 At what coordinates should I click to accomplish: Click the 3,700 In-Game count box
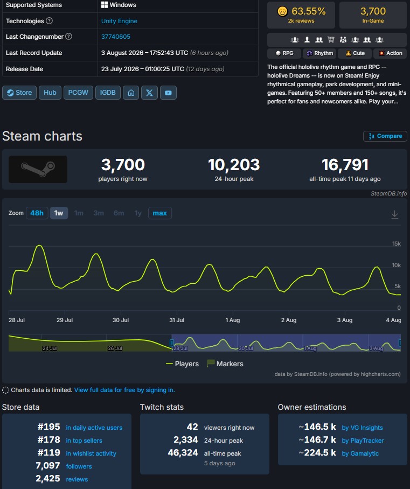(x=373, y=15)
